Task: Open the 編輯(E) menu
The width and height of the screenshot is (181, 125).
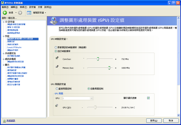Action: [14, 7]
